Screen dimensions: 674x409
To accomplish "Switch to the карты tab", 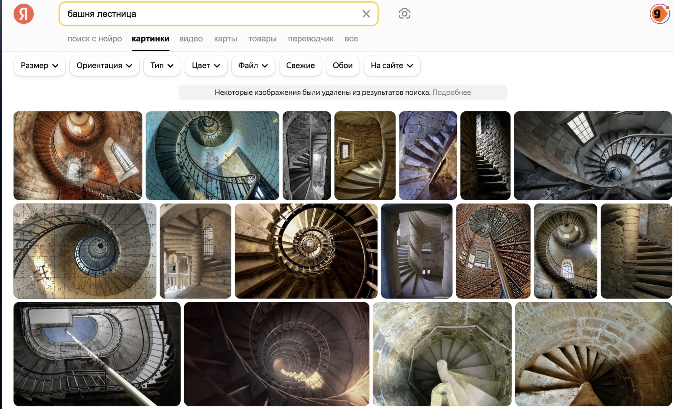I will [225, 39].
